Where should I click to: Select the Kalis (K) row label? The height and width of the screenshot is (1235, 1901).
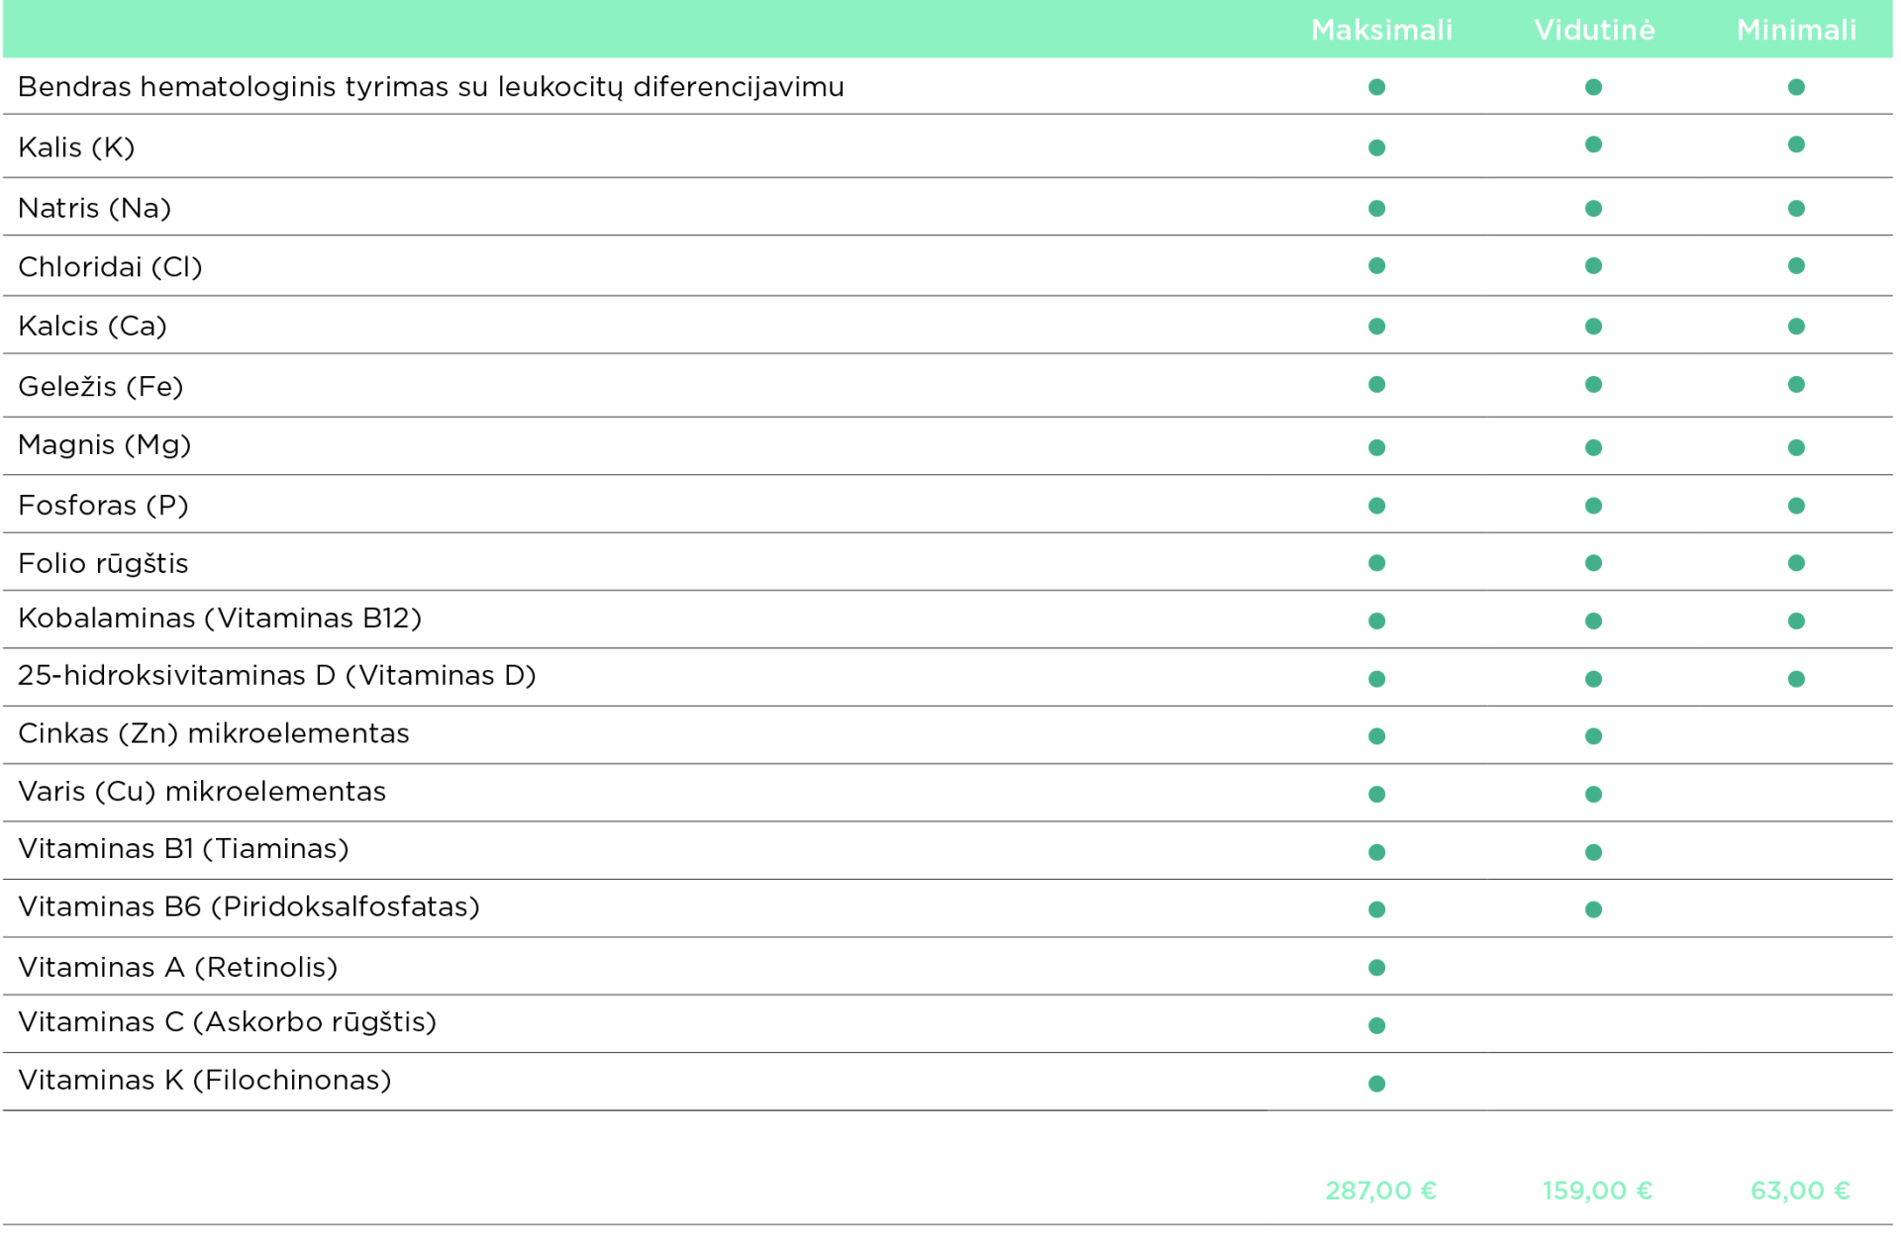tap(76, 147)
